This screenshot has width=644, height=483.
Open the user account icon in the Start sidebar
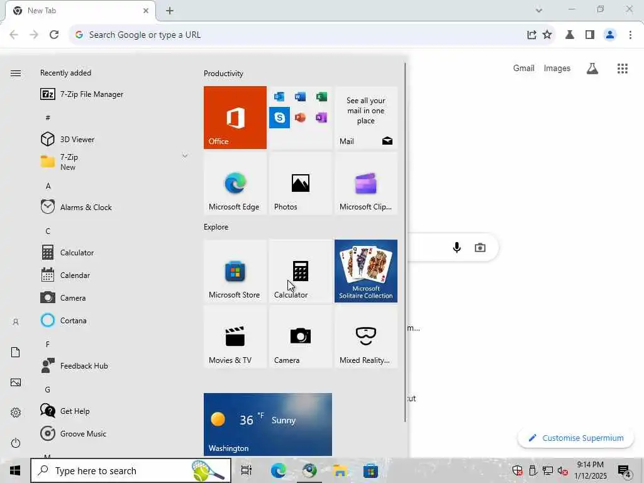pyautogui.click(x=16, y=322)
